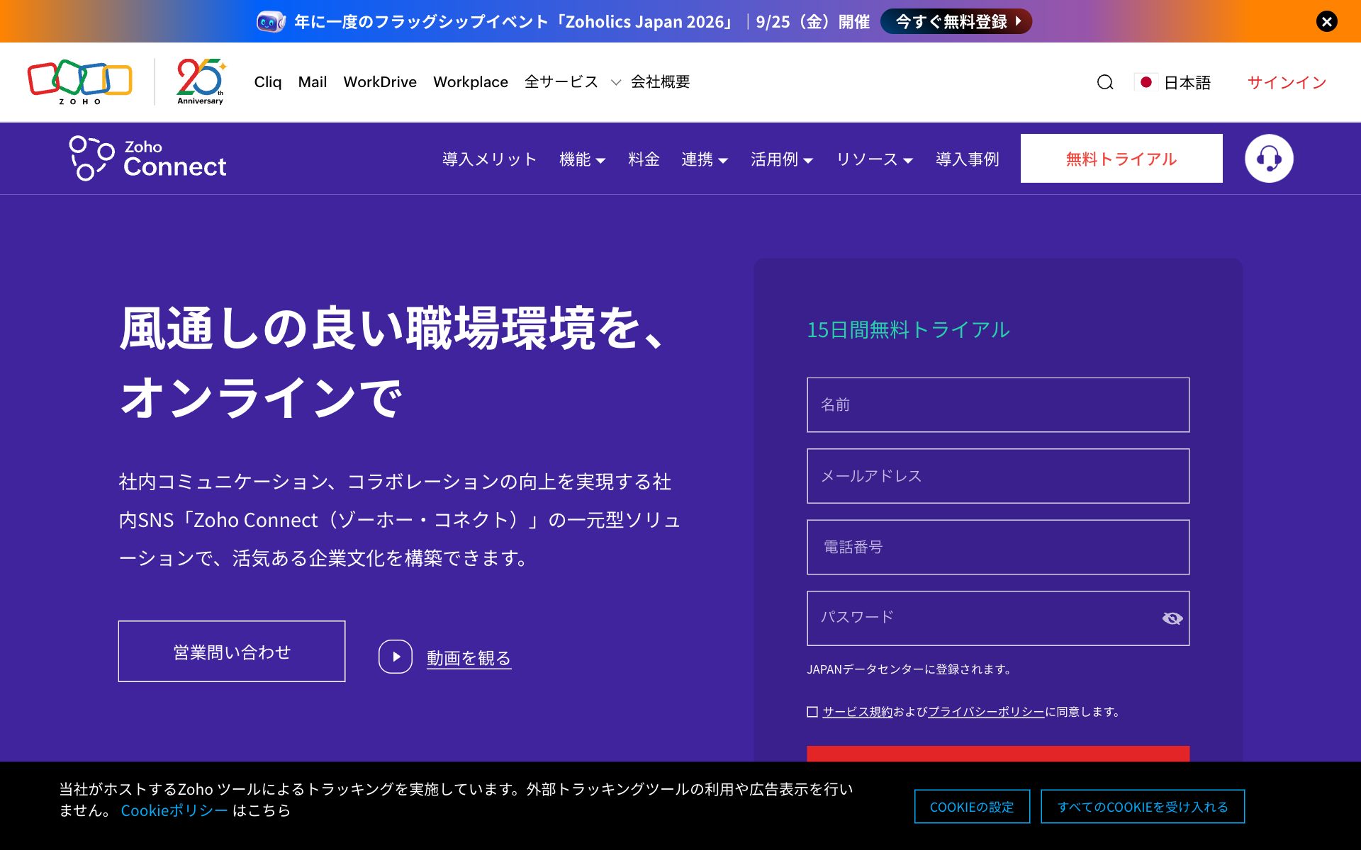Open the 日本語 language selector

[x=1187, y=82]
